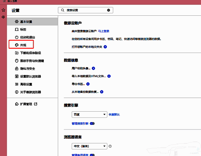Click the 设置默认浏览器 icon
The height and width of the screenshot is (156, 201).
17,76
